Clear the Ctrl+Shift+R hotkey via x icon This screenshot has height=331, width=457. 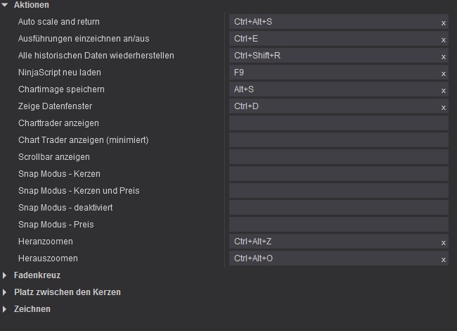443,56
